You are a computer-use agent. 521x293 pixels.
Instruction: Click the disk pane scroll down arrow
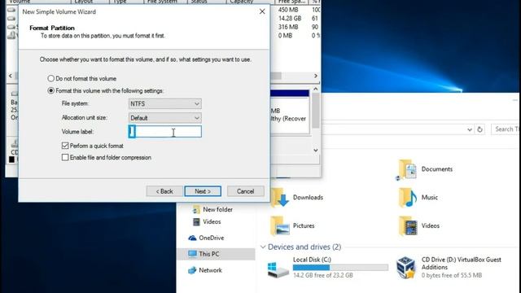click(316, 151)
